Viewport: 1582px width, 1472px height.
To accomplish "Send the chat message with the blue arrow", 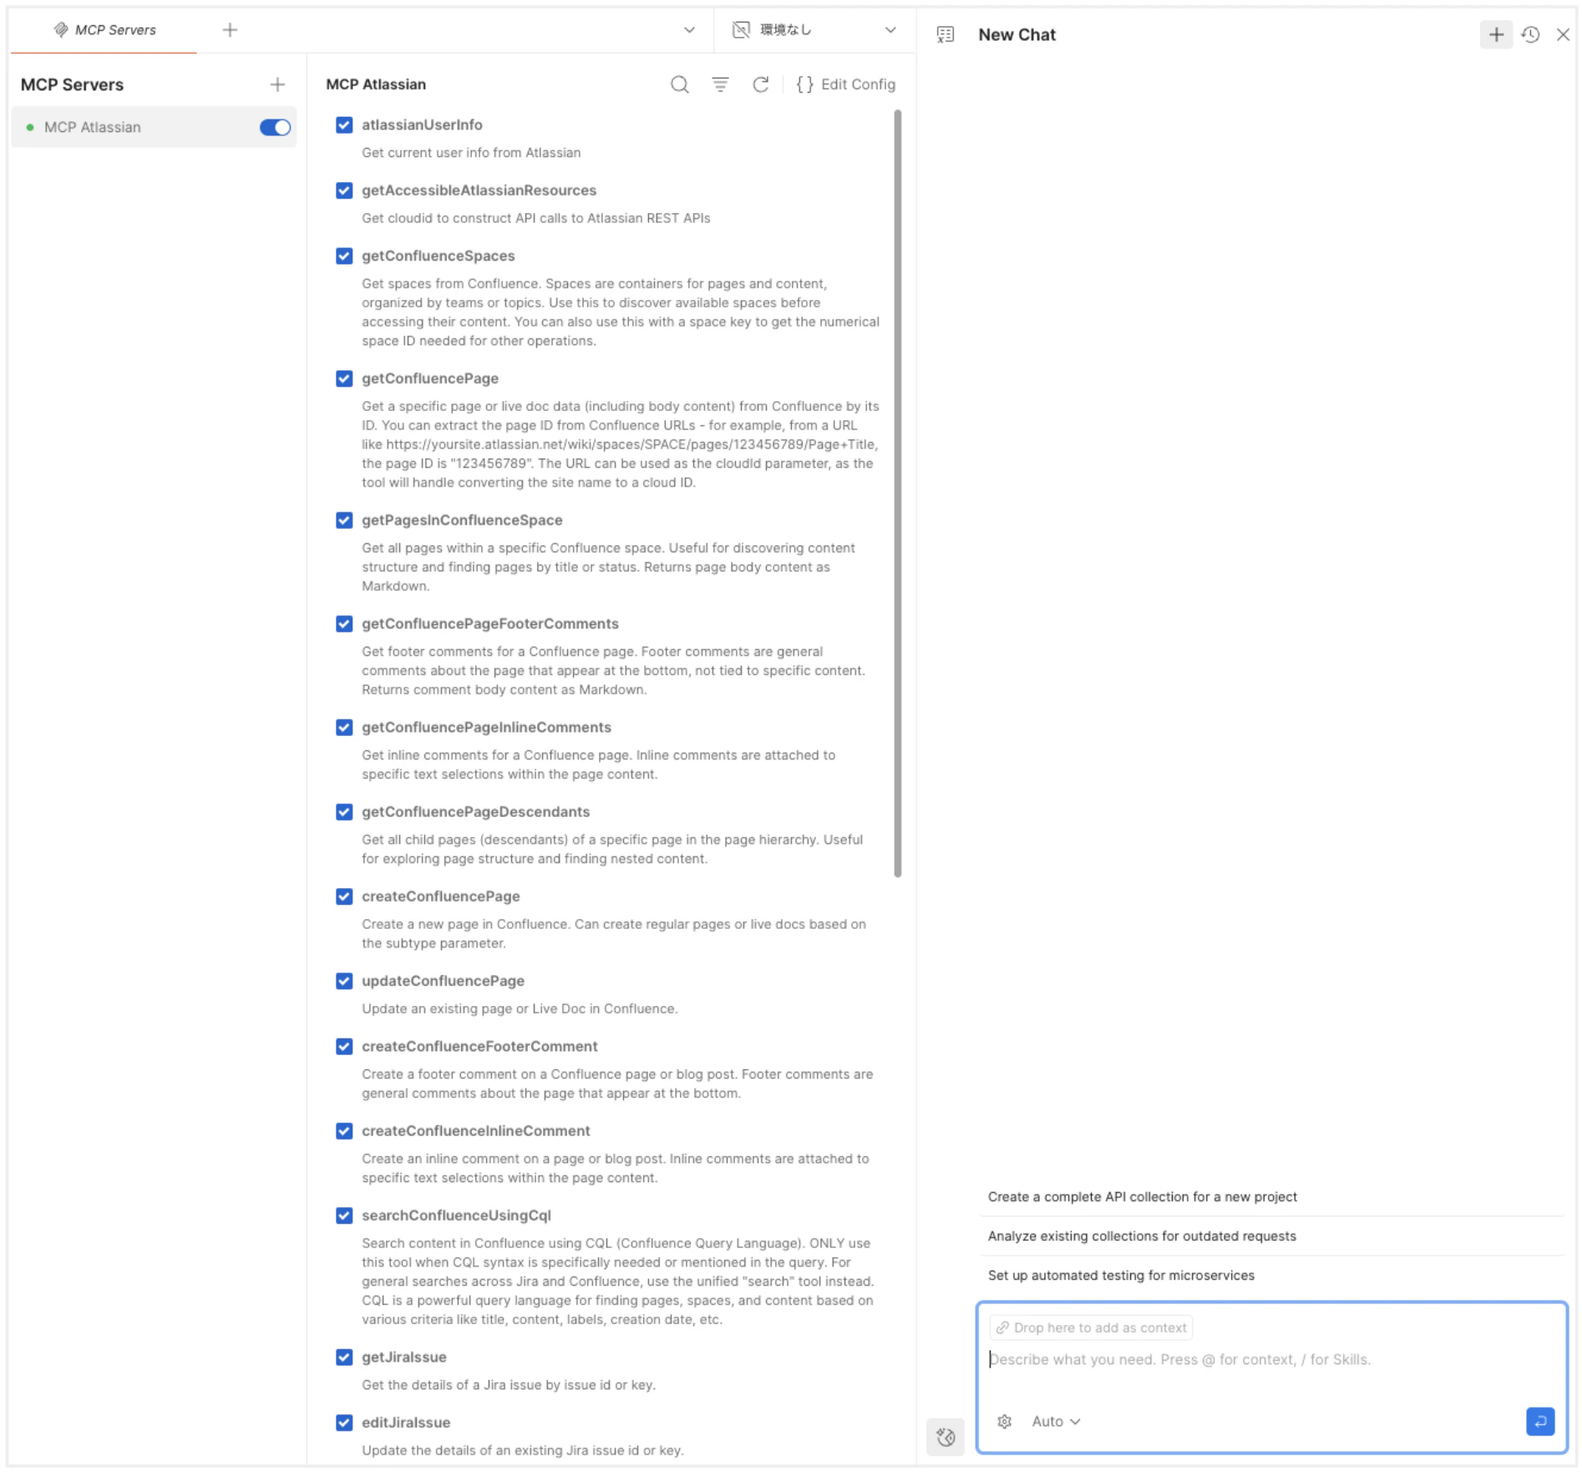I will point(1541,1421).
